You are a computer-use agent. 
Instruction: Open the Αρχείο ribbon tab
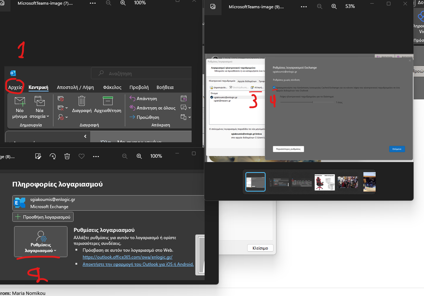pos(15,87)
